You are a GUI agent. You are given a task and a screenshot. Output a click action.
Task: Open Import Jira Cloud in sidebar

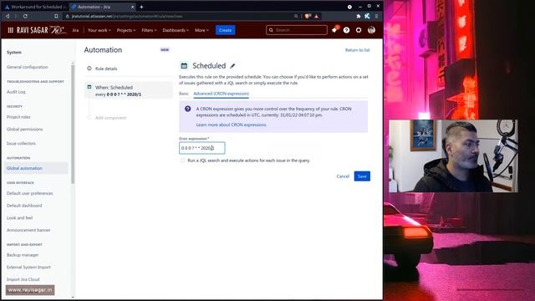(x=23, y=279)
